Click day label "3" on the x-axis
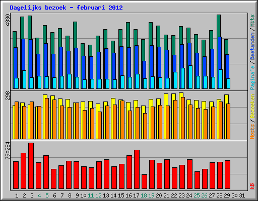The image size is (258, 201). [x=32, y=195]
